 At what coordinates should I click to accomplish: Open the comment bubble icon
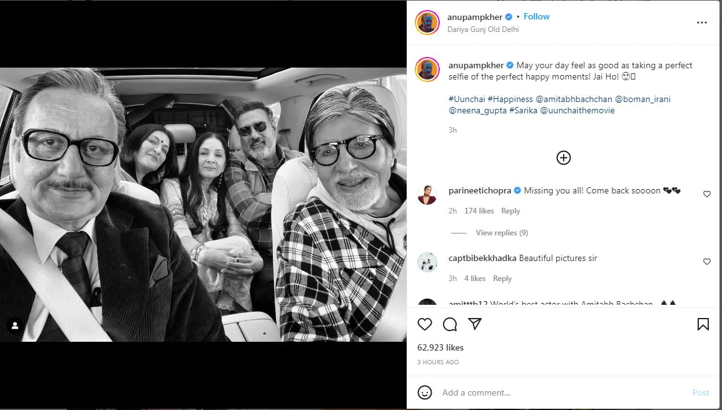click(450, 324)
